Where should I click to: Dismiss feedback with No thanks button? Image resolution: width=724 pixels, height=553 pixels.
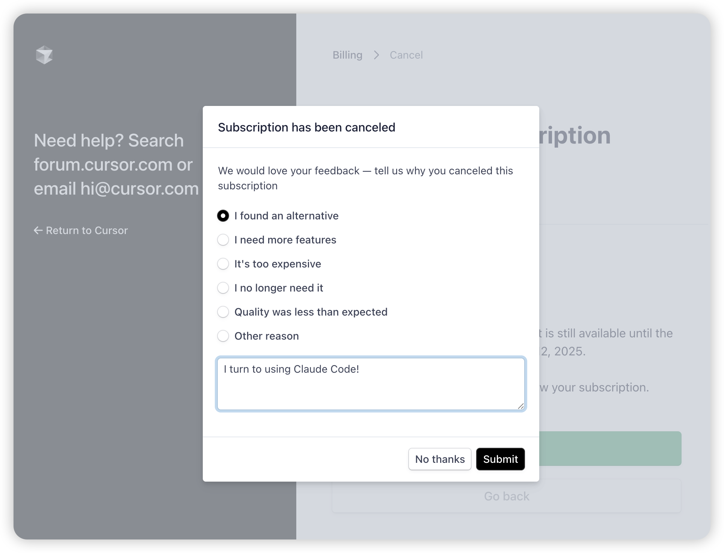[440, 459]
